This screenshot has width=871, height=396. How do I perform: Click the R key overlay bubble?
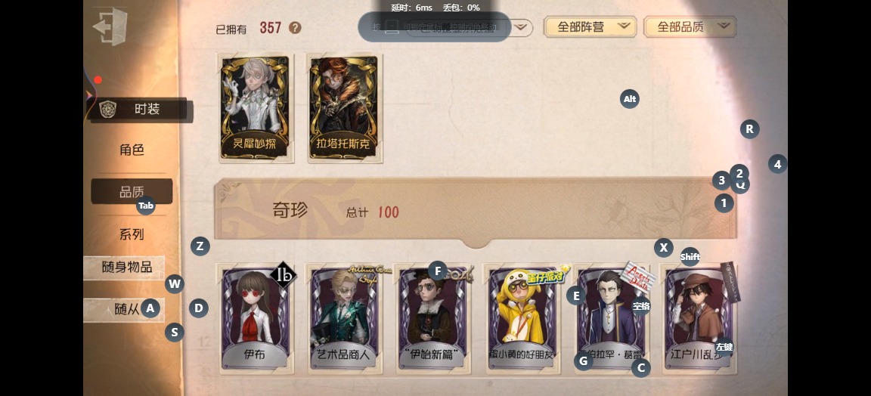(749, 129)
